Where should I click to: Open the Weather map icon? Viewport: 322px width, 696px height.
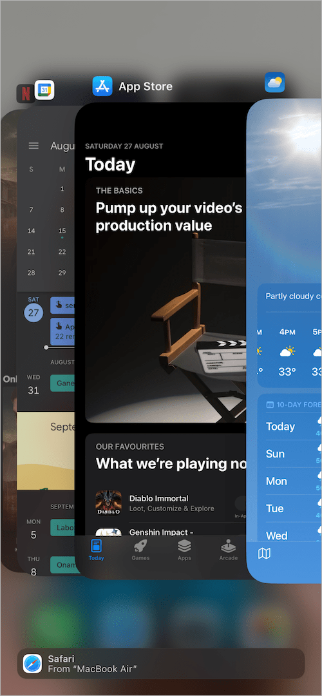click(x=264, y=553)
